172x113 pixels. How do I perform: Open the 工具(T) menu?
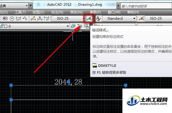pos(20,12)
